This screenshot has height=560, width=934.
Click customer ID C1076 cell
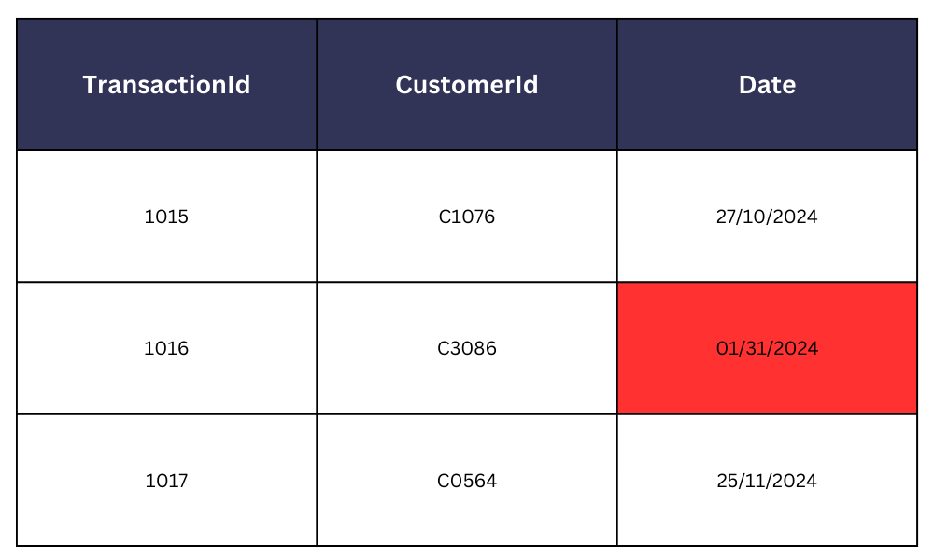point(467,217)
